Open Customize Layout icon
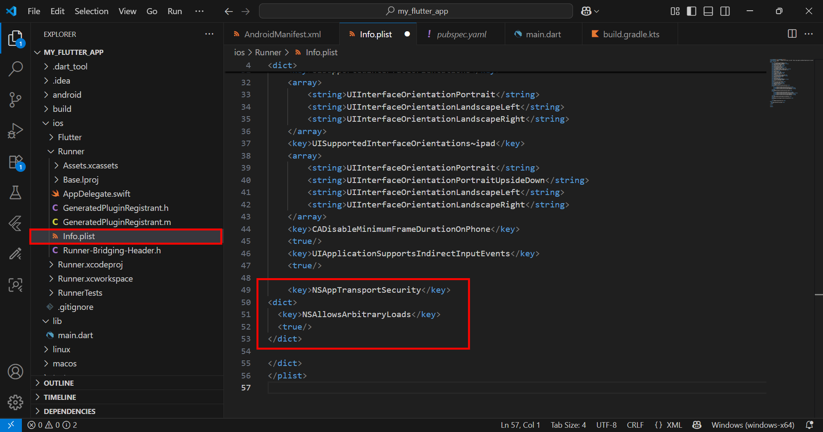The image size is (823, 432). click(x=675, y=11)
